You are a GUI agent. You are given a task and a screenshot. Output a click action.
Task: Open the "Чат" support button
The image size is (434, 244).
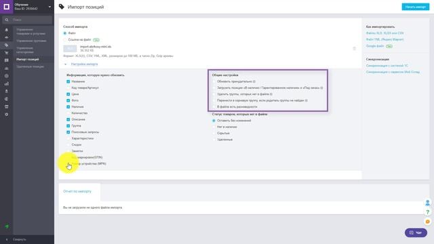[x=416, y=232]
